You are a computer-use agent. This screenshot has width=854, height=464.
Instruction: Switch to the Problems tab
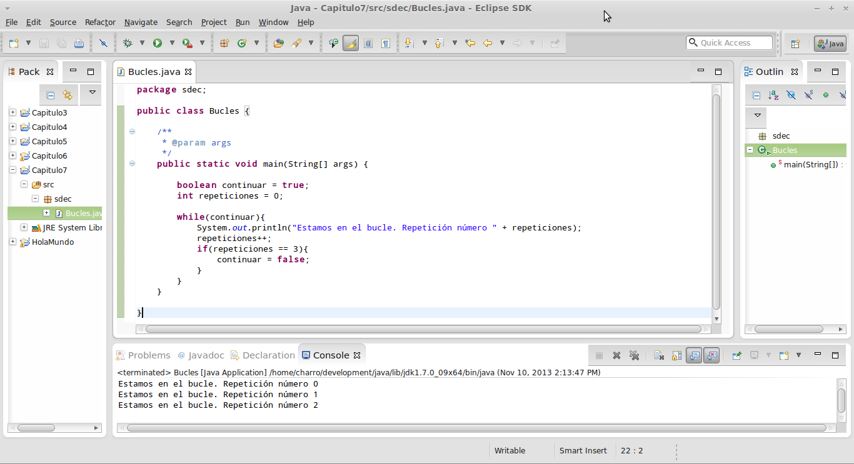[149, 355]
